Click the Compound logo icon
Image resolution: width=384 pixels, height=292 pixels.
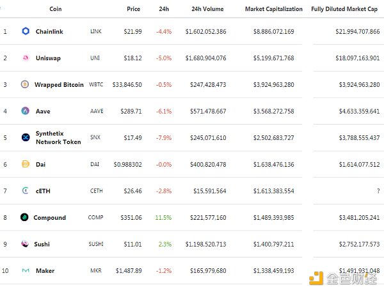(x=24, y=217)
